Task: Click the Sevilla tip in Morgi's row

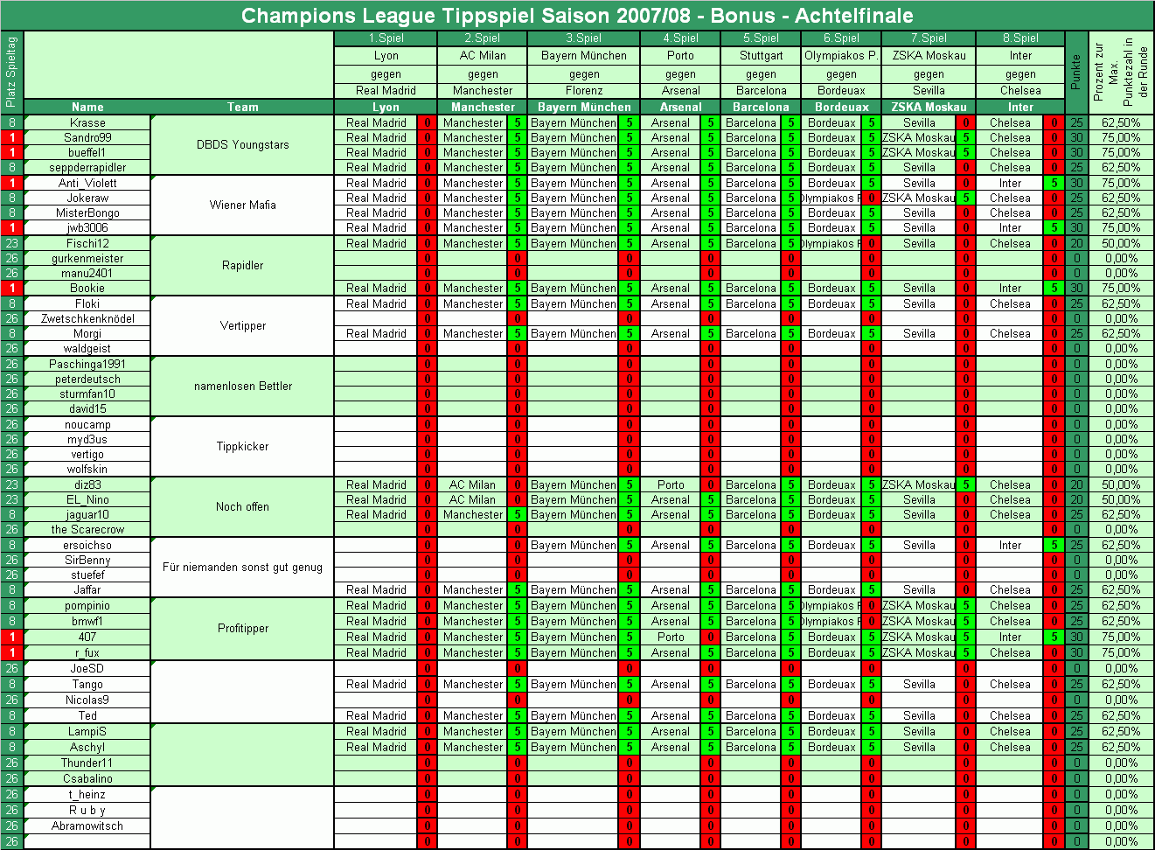Action: click(919, 334)
